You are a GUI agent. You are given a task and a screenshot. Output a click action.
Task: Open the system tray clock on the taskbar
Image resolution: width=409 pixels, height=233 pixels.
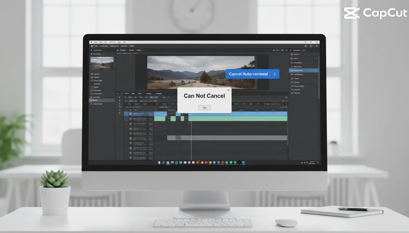pos(313,163)
